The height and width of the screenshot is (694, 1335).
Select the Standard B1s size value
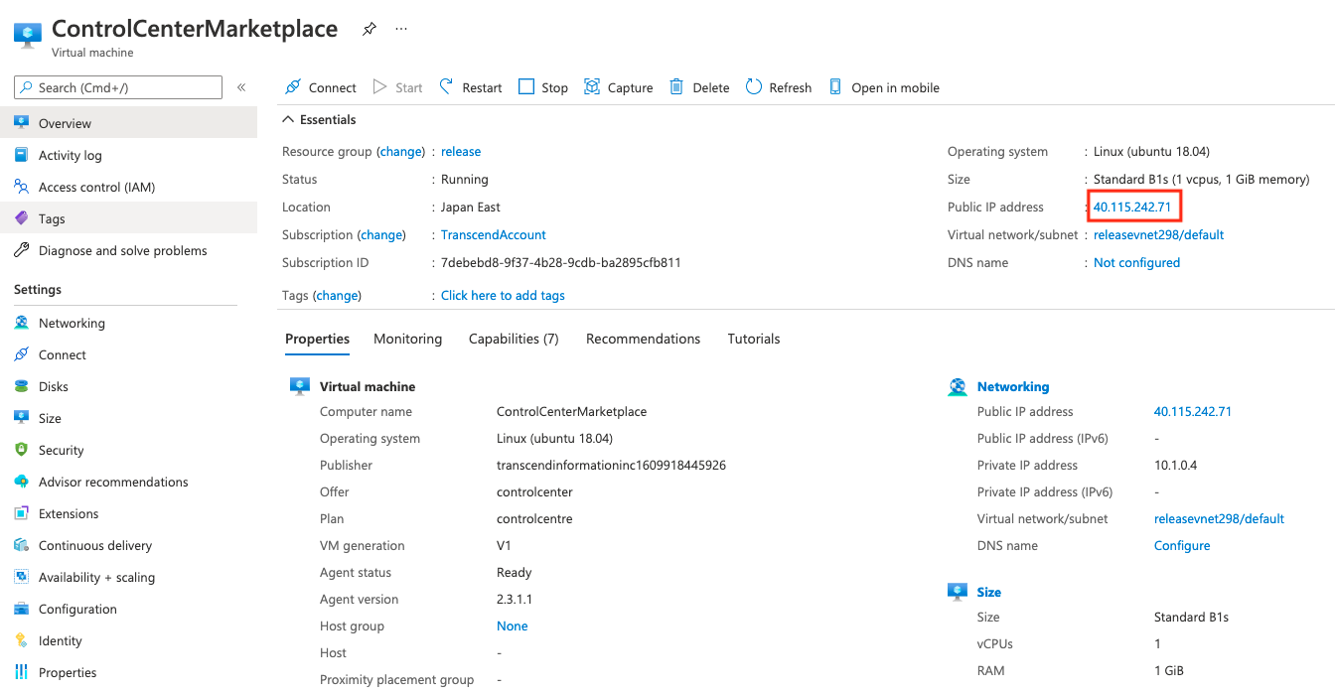click(x=1191, y=618)
